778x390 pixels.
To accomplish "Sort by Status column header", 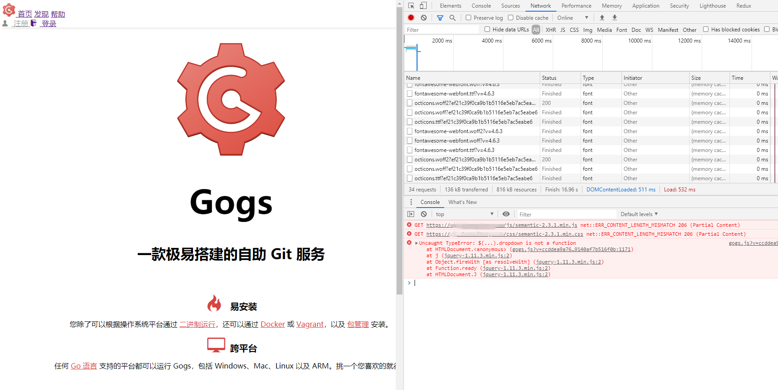I will (560, 78).
